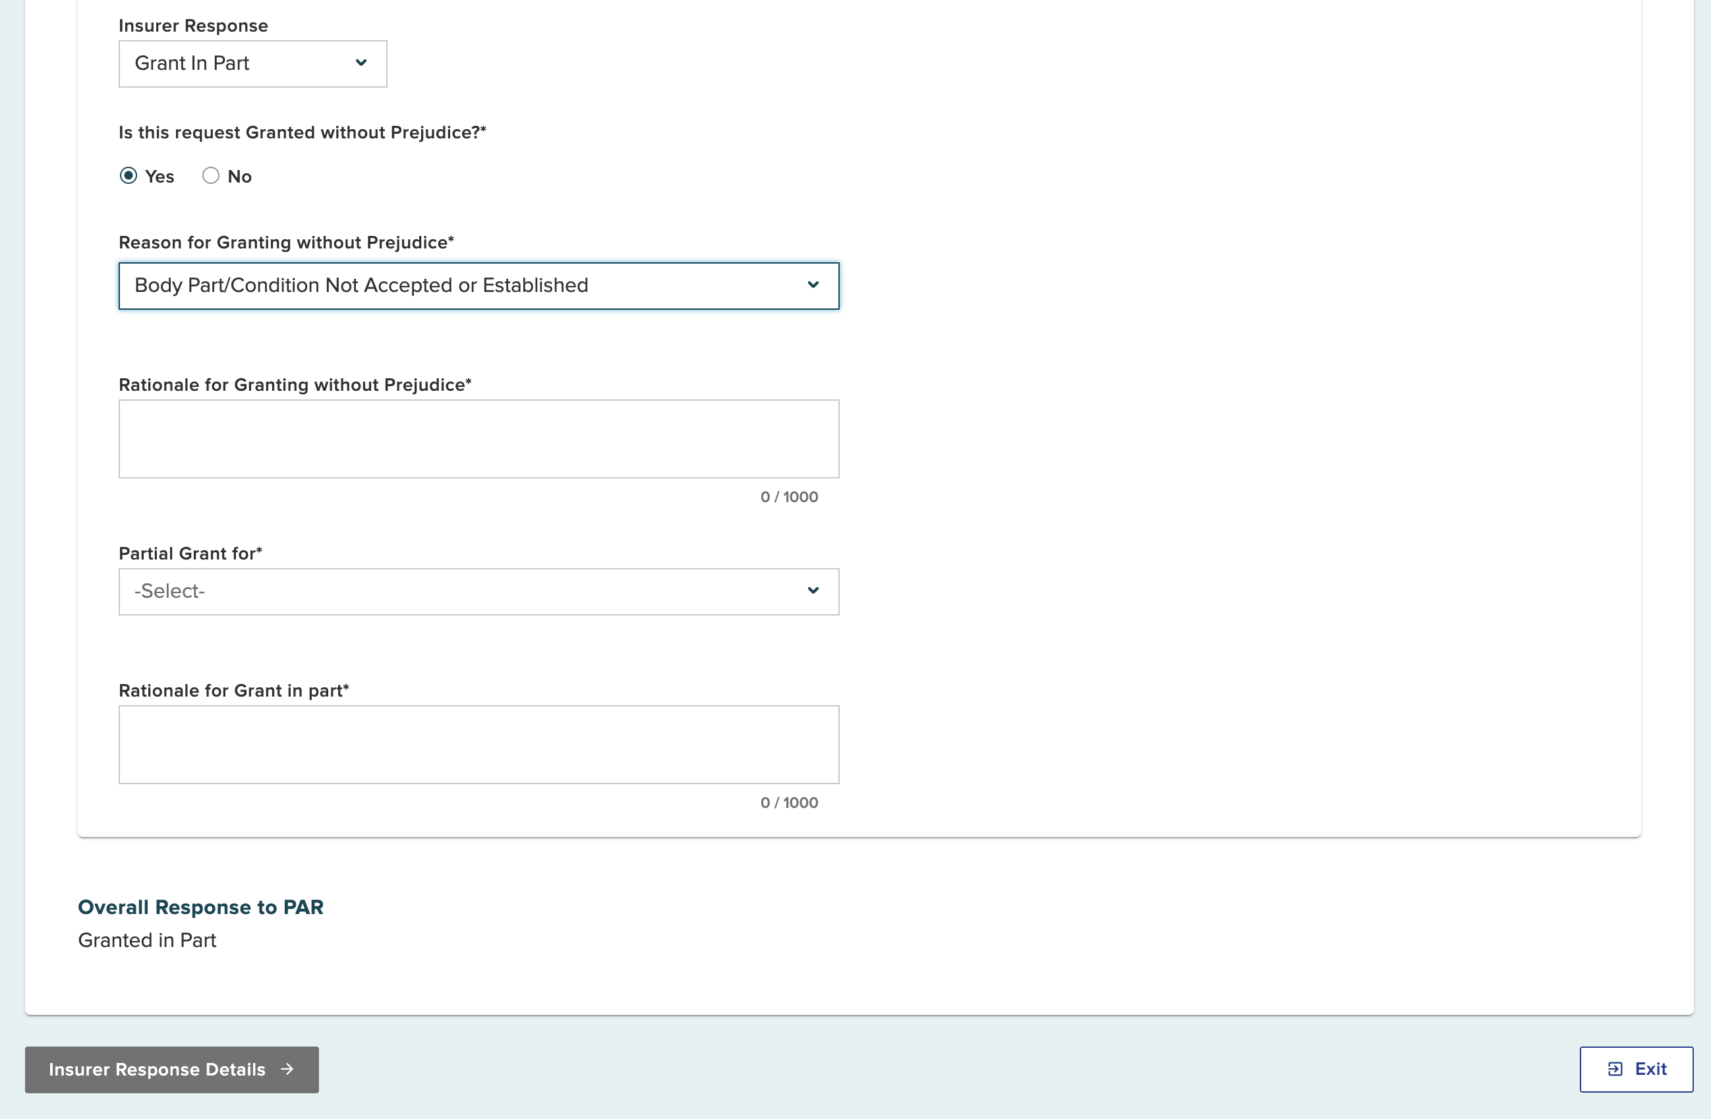Viewport: 1711px width, 1119px height.
Task: Select the No radio button
Action: [211, 176]
